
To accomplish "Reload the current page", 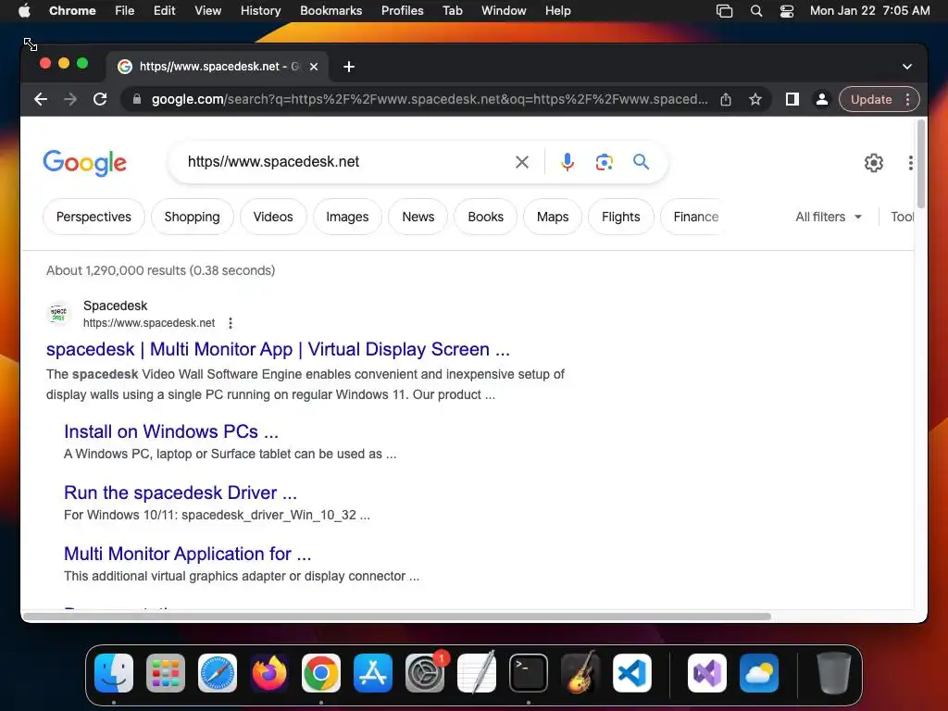I will pos(100,99).
